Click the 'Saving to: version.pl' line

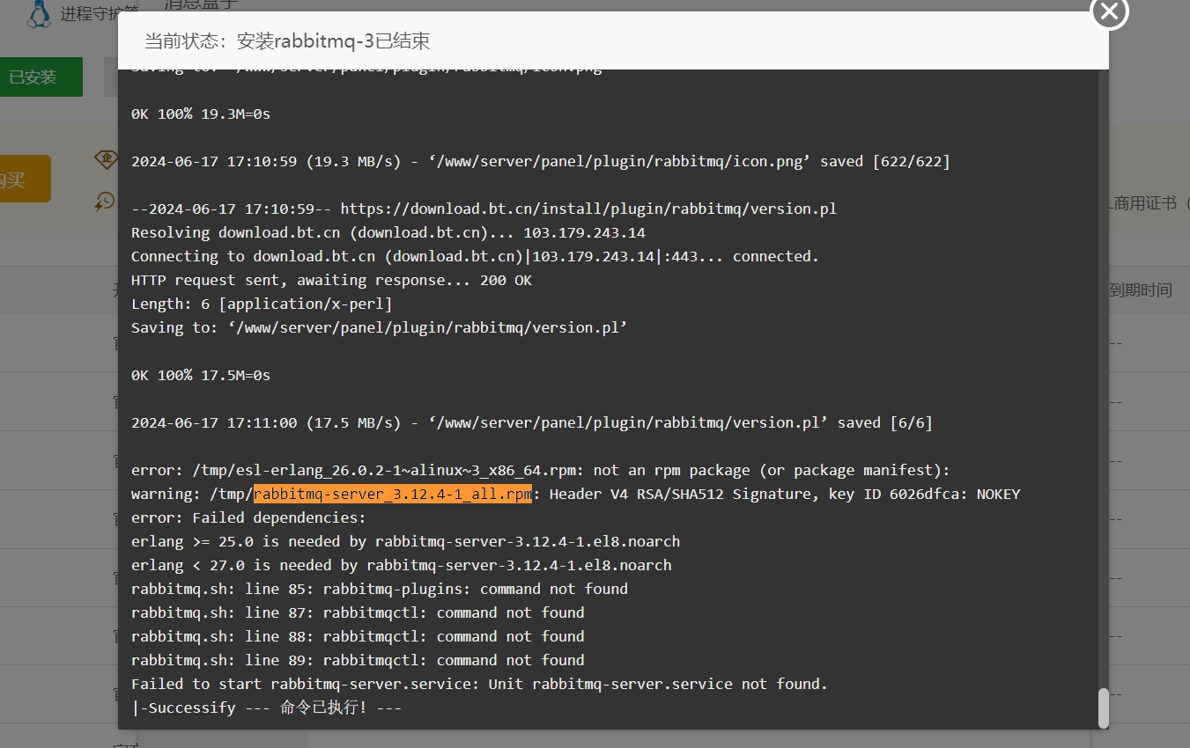click(379, 327)
